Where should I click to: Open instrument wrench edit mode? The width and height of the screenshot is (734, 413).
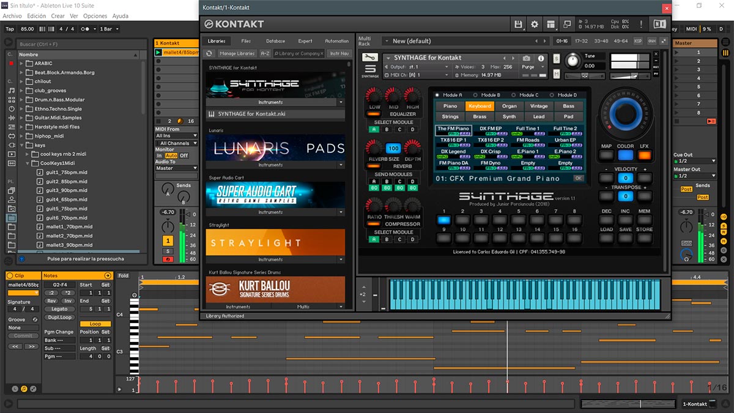click(x=369, y=58)
